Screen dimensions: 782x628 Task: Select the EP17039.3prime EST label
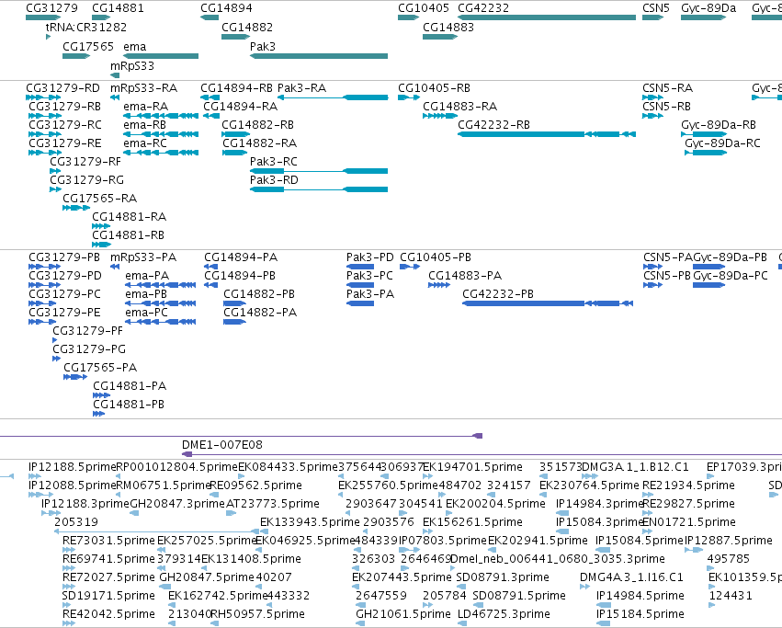(x=744, y=467)
